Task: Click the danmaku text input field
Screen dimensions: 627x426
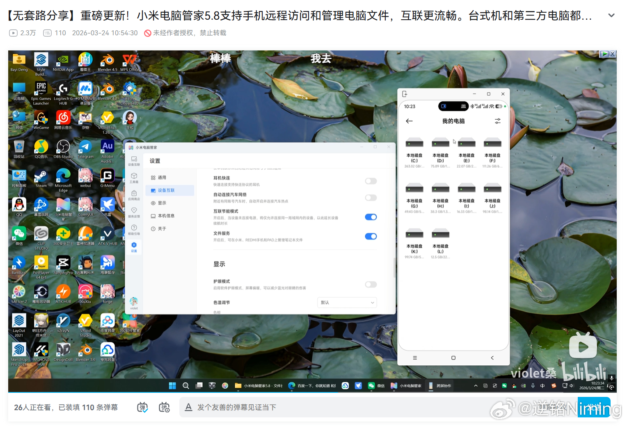Action: pos(328,407)
